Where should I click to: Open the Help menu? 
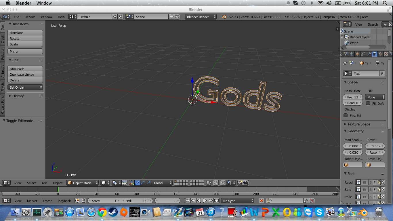coord(61,17)
